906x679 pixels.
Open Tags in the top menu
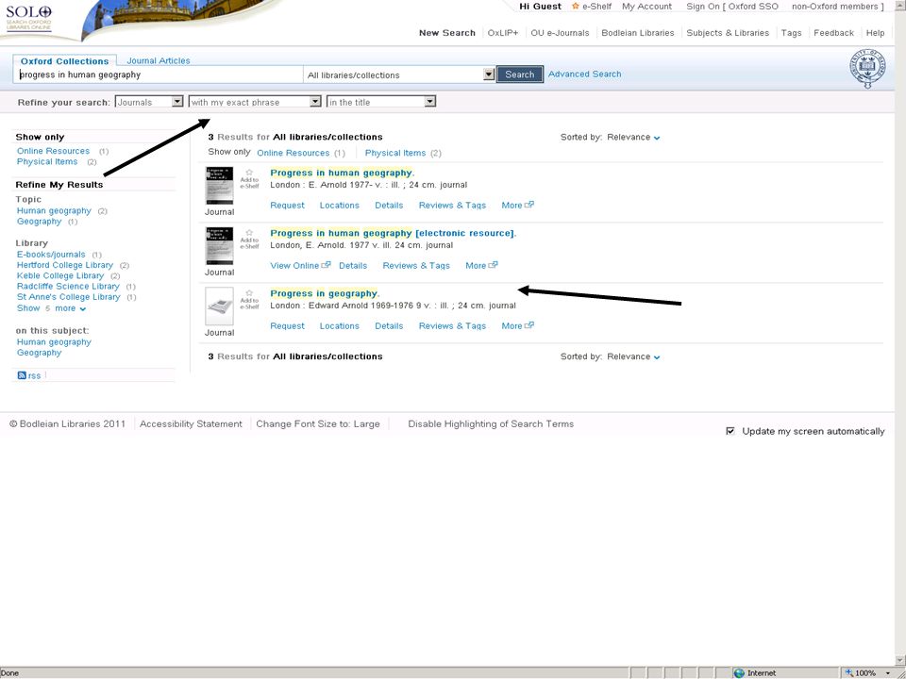tap(791, 33)
